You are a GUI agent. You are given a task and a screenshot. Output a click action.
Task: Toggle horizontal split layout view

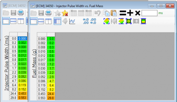41,21
